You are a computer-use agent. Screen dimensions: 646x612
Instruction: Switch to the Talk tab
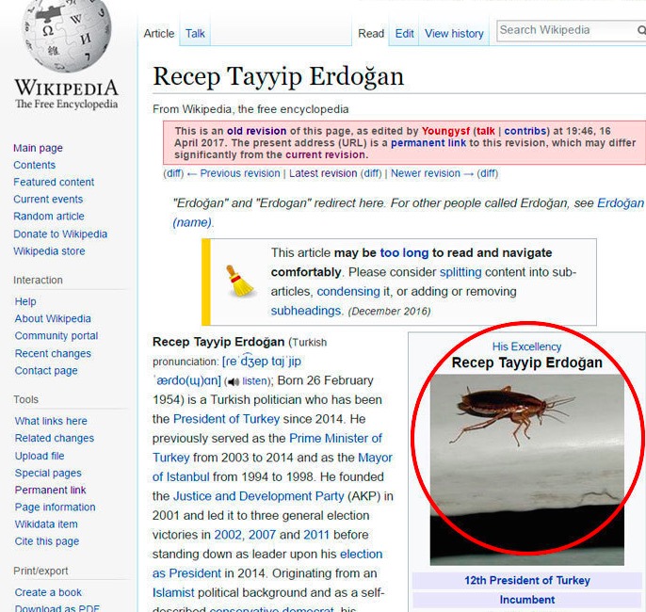pos(195,33)
